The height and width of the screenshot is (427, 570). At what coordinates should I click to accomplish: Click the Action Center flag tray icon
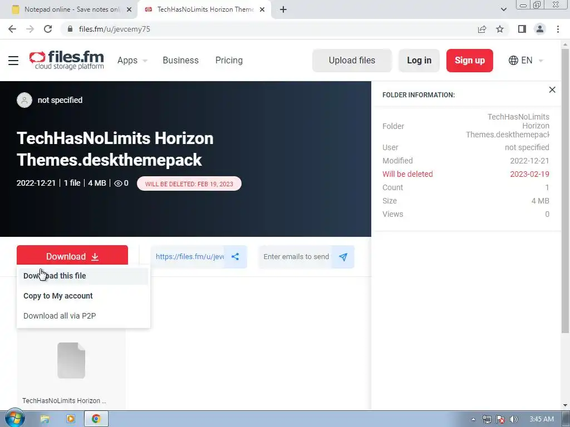click(500, 419)
